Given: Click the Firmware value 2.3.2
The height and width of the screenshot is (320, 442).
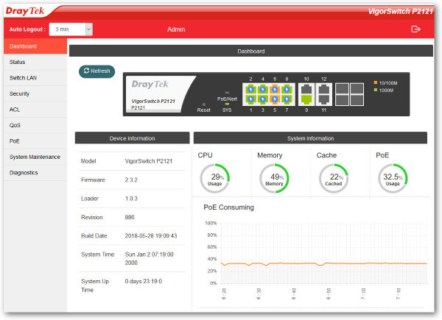Looking at the screenshot, I should coord(131,179).
